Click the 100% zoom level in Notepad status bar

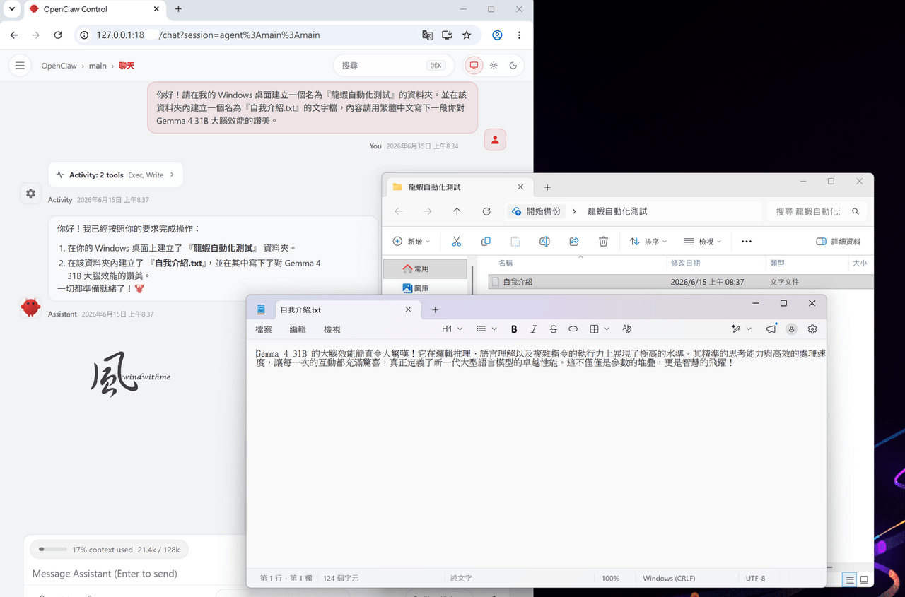610,578
